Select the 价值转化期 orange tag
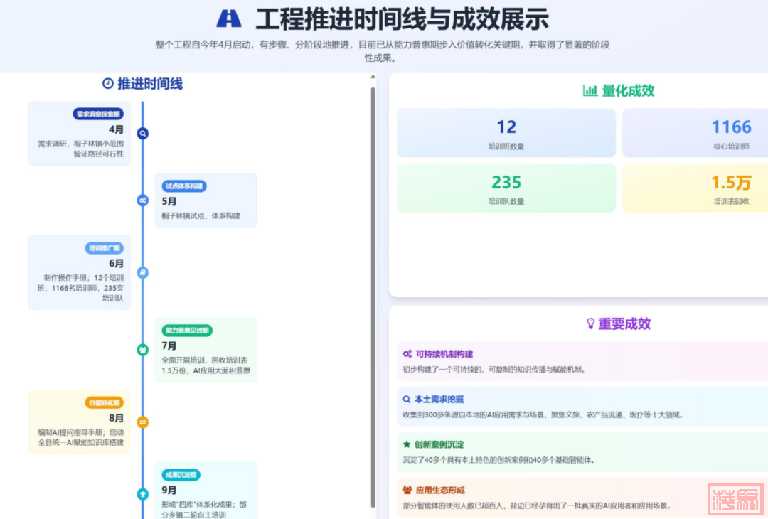This screenshot has height=519, width=768. tap(105, 402)
